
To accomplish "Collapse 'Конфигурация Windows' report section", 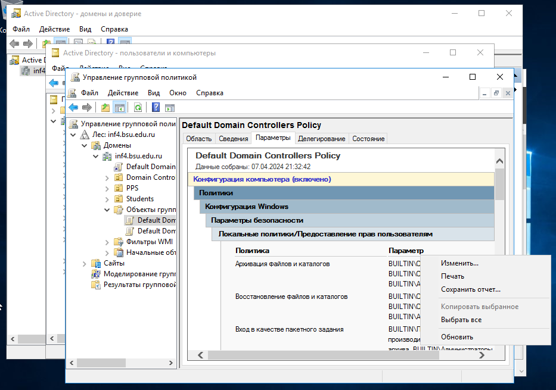I will tap(347, 207).
